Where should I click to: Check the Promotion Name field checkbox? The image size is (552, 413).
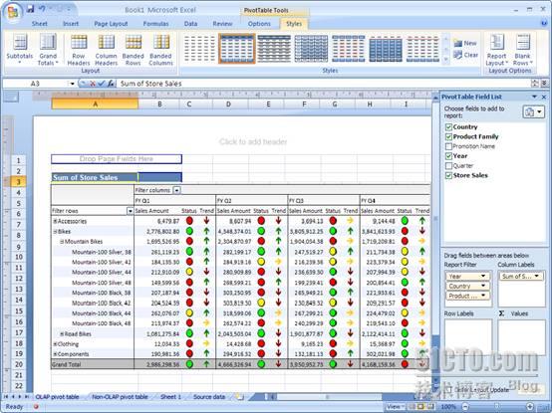(448, 146)
